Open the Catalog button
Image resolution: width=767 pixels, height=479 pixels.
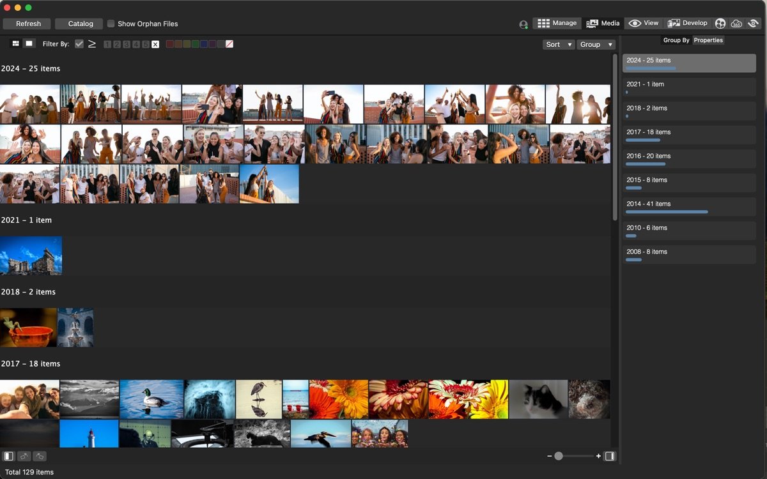pos(79,24)
